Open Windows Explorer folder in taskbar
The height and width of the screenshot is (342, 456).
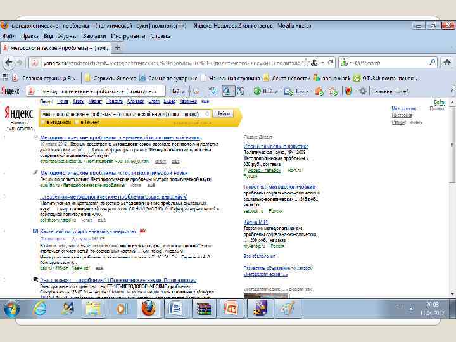(x=93, y=308)
